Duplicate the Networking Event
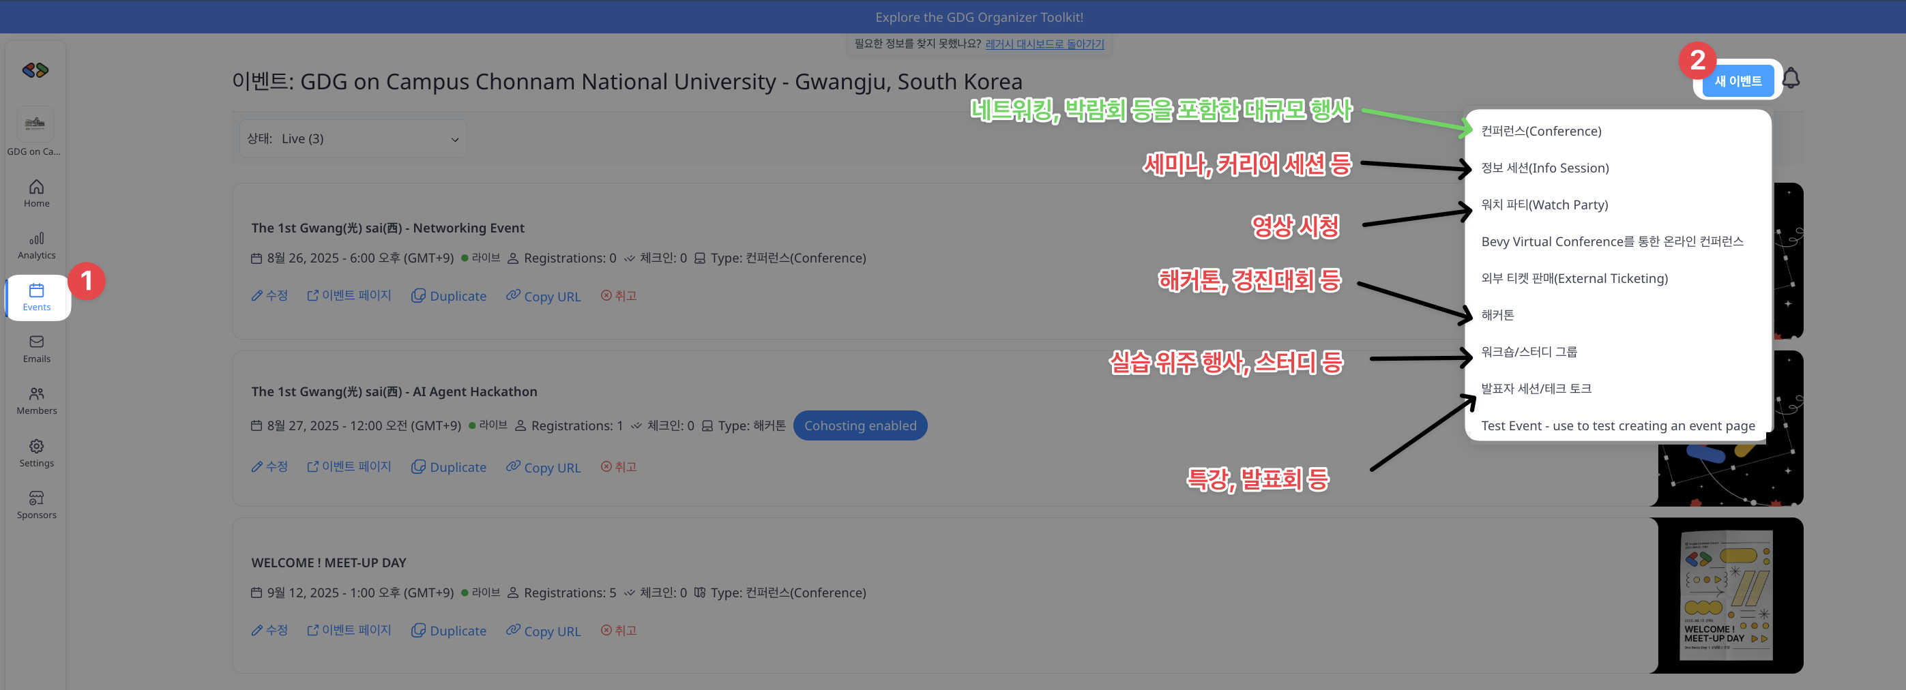 click(x=449, y=296)
